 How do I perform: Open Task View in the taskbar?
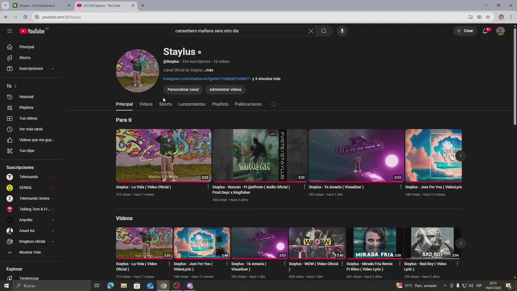97,286
